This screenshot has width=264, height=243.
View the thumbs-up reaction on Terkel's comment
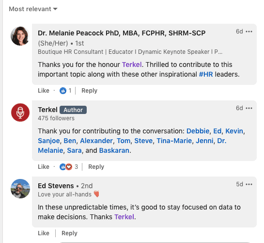(x=62, y=167)
